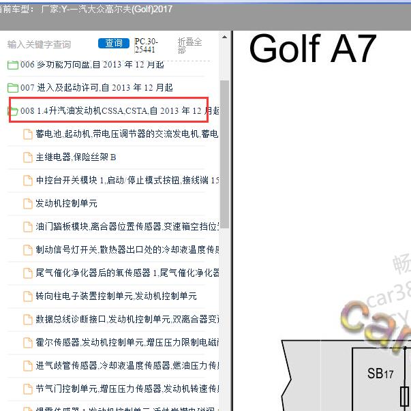This screenshot has width=411, height=411.
Task: Click file icon beside 制动信号灯开关
Action: [28, 249]
